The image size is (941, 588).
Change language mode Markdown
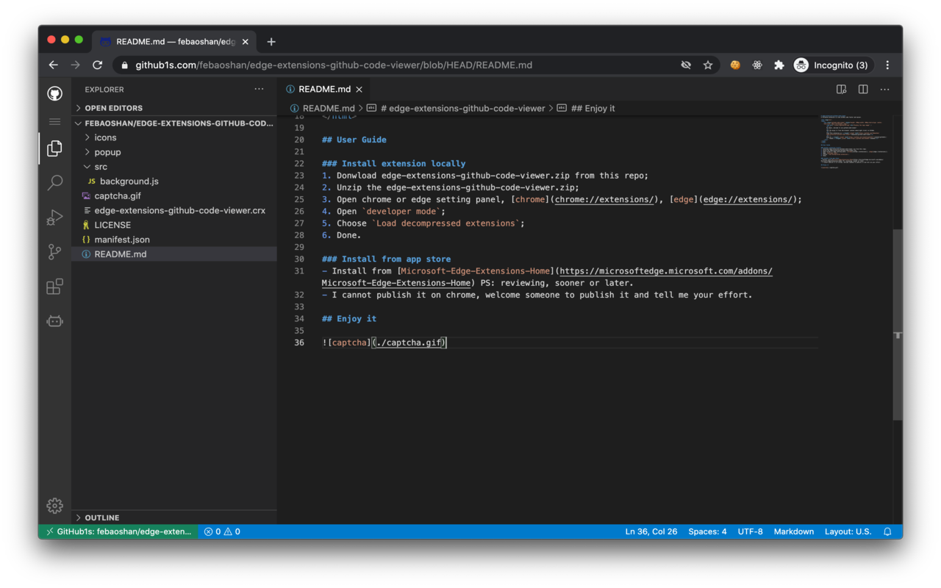tap(794, 531)
